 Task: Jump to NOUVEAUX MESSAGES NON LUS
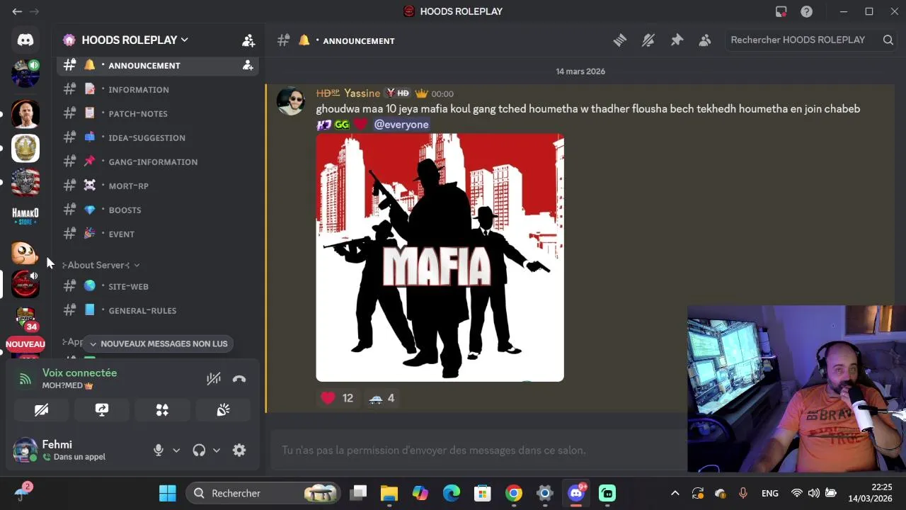158,344
